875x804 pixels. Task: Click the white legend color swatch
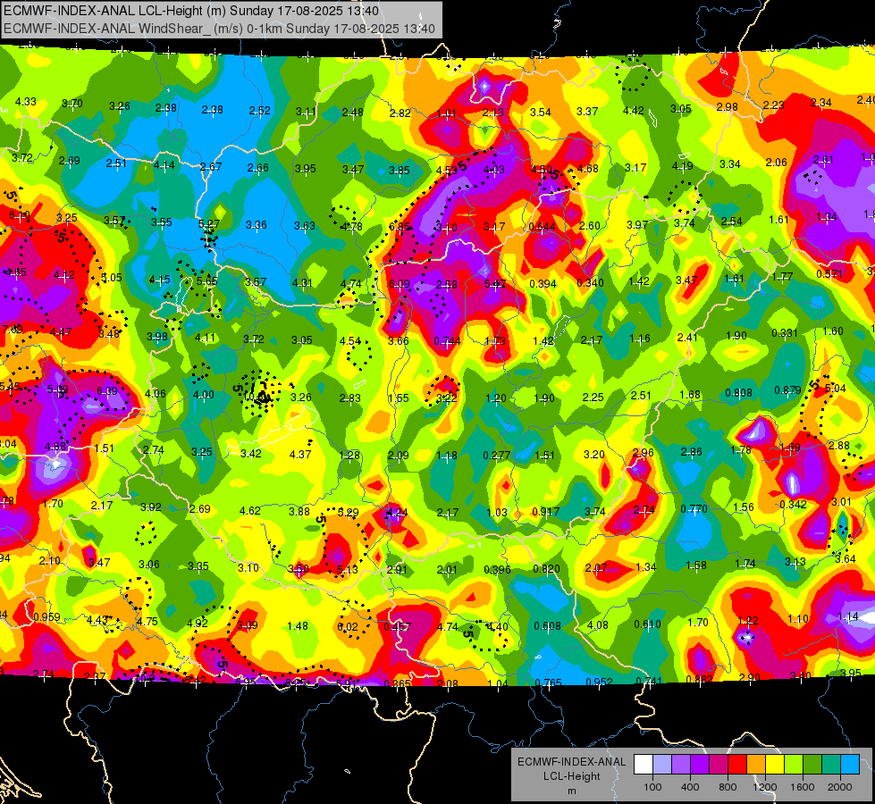644,765
